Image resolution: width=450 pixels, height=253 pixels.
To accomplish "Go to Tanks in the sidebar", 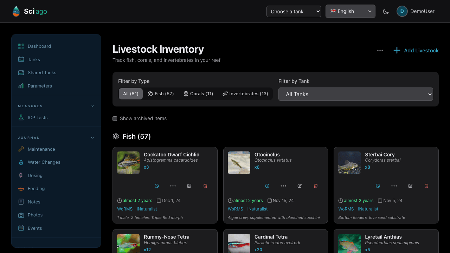I will [x=56, y=59].
